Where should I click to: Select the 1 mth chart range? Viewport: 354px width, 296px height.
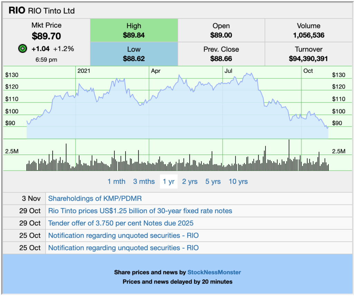coord(116,181)
